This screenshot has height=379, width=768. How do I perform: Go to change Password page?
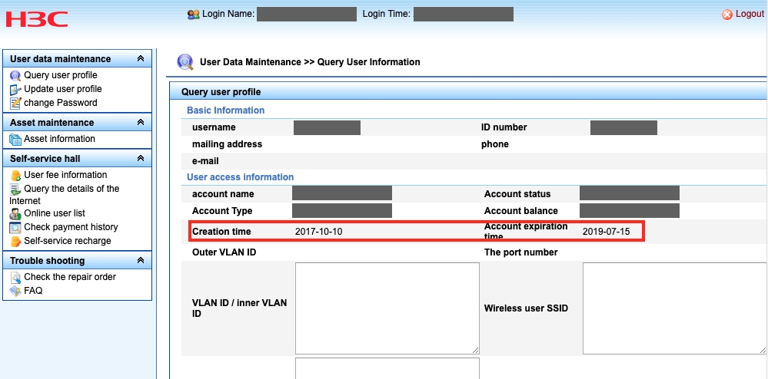pos(61,103)
